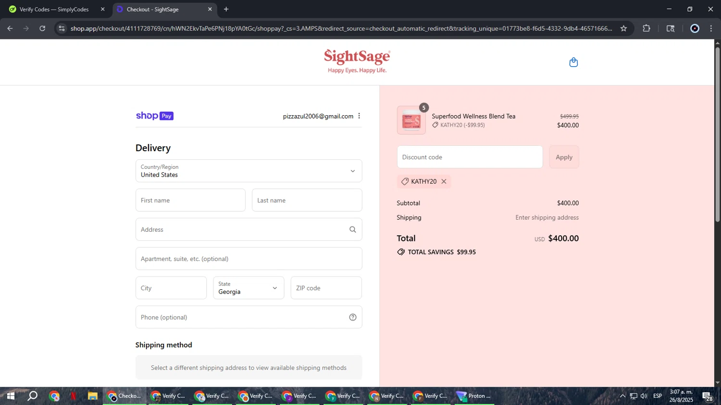This screenshot has height=405, width=721.
Task: Open Windows taskbar search
Action: tap(32, 396)
